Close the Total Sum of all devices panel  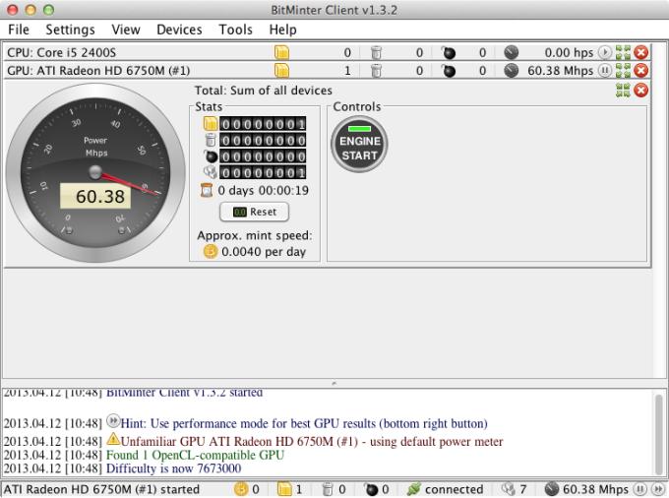640,90
